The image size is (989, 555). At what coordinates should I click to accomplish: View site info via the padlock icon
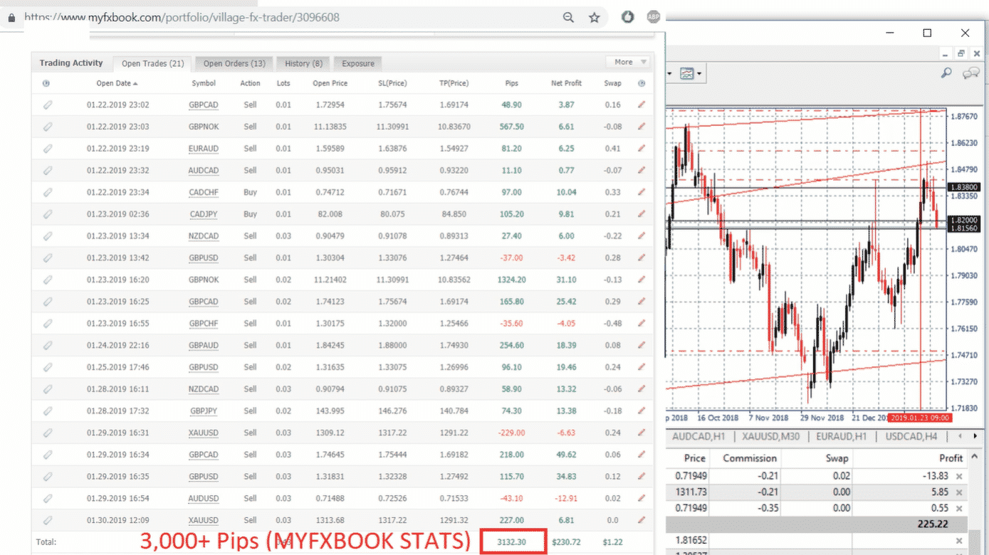tap(11, 18)
